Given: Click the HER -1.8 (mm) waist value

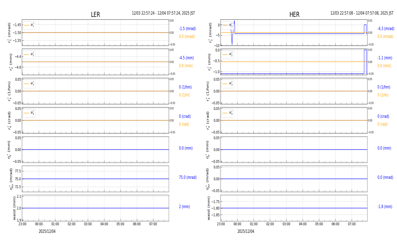Looking at the screenshot, I should [385, 207].
